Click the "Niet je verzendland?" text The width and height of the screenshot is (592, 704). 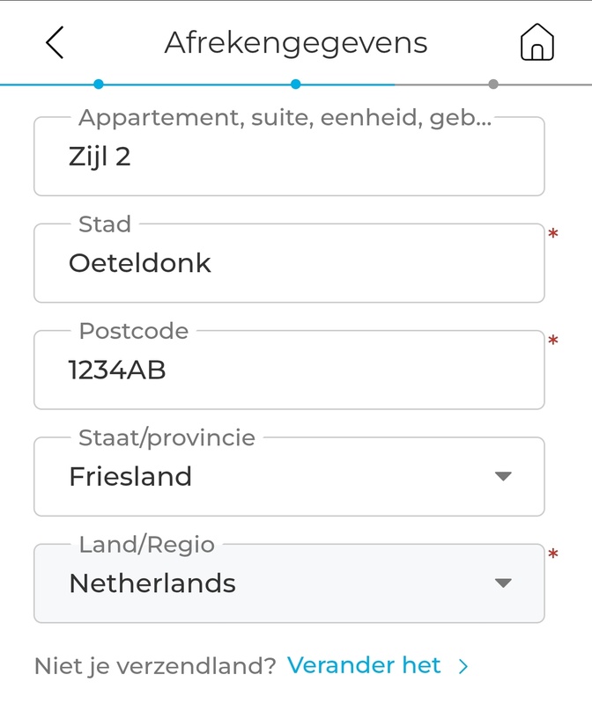click(155, 666)
